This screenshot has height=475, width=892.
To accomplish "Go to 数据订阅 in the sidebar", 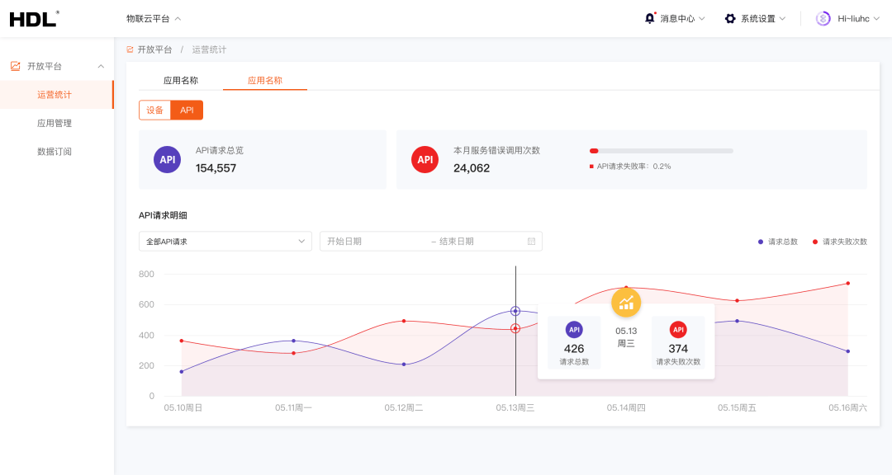I will (55, 152).
